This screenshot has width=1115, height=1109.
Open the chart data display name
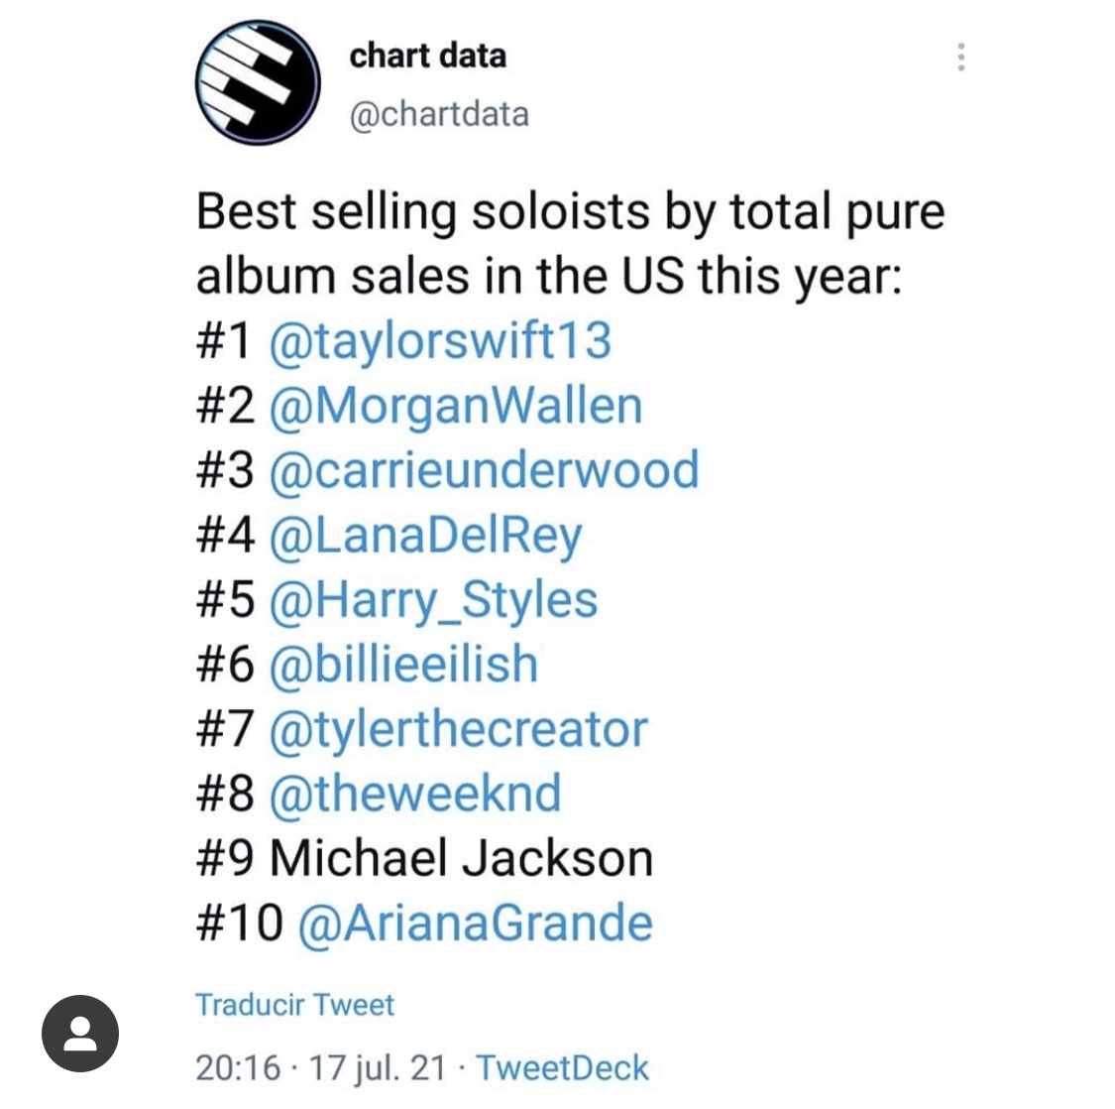click(427, 56)
